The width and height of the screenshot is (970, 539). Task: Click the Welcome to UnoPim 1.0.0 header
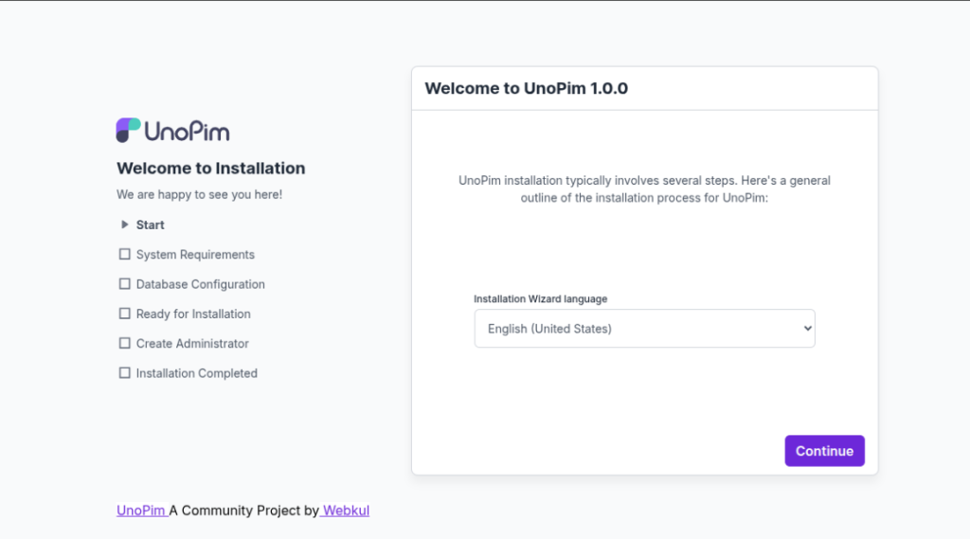[526, 89]
